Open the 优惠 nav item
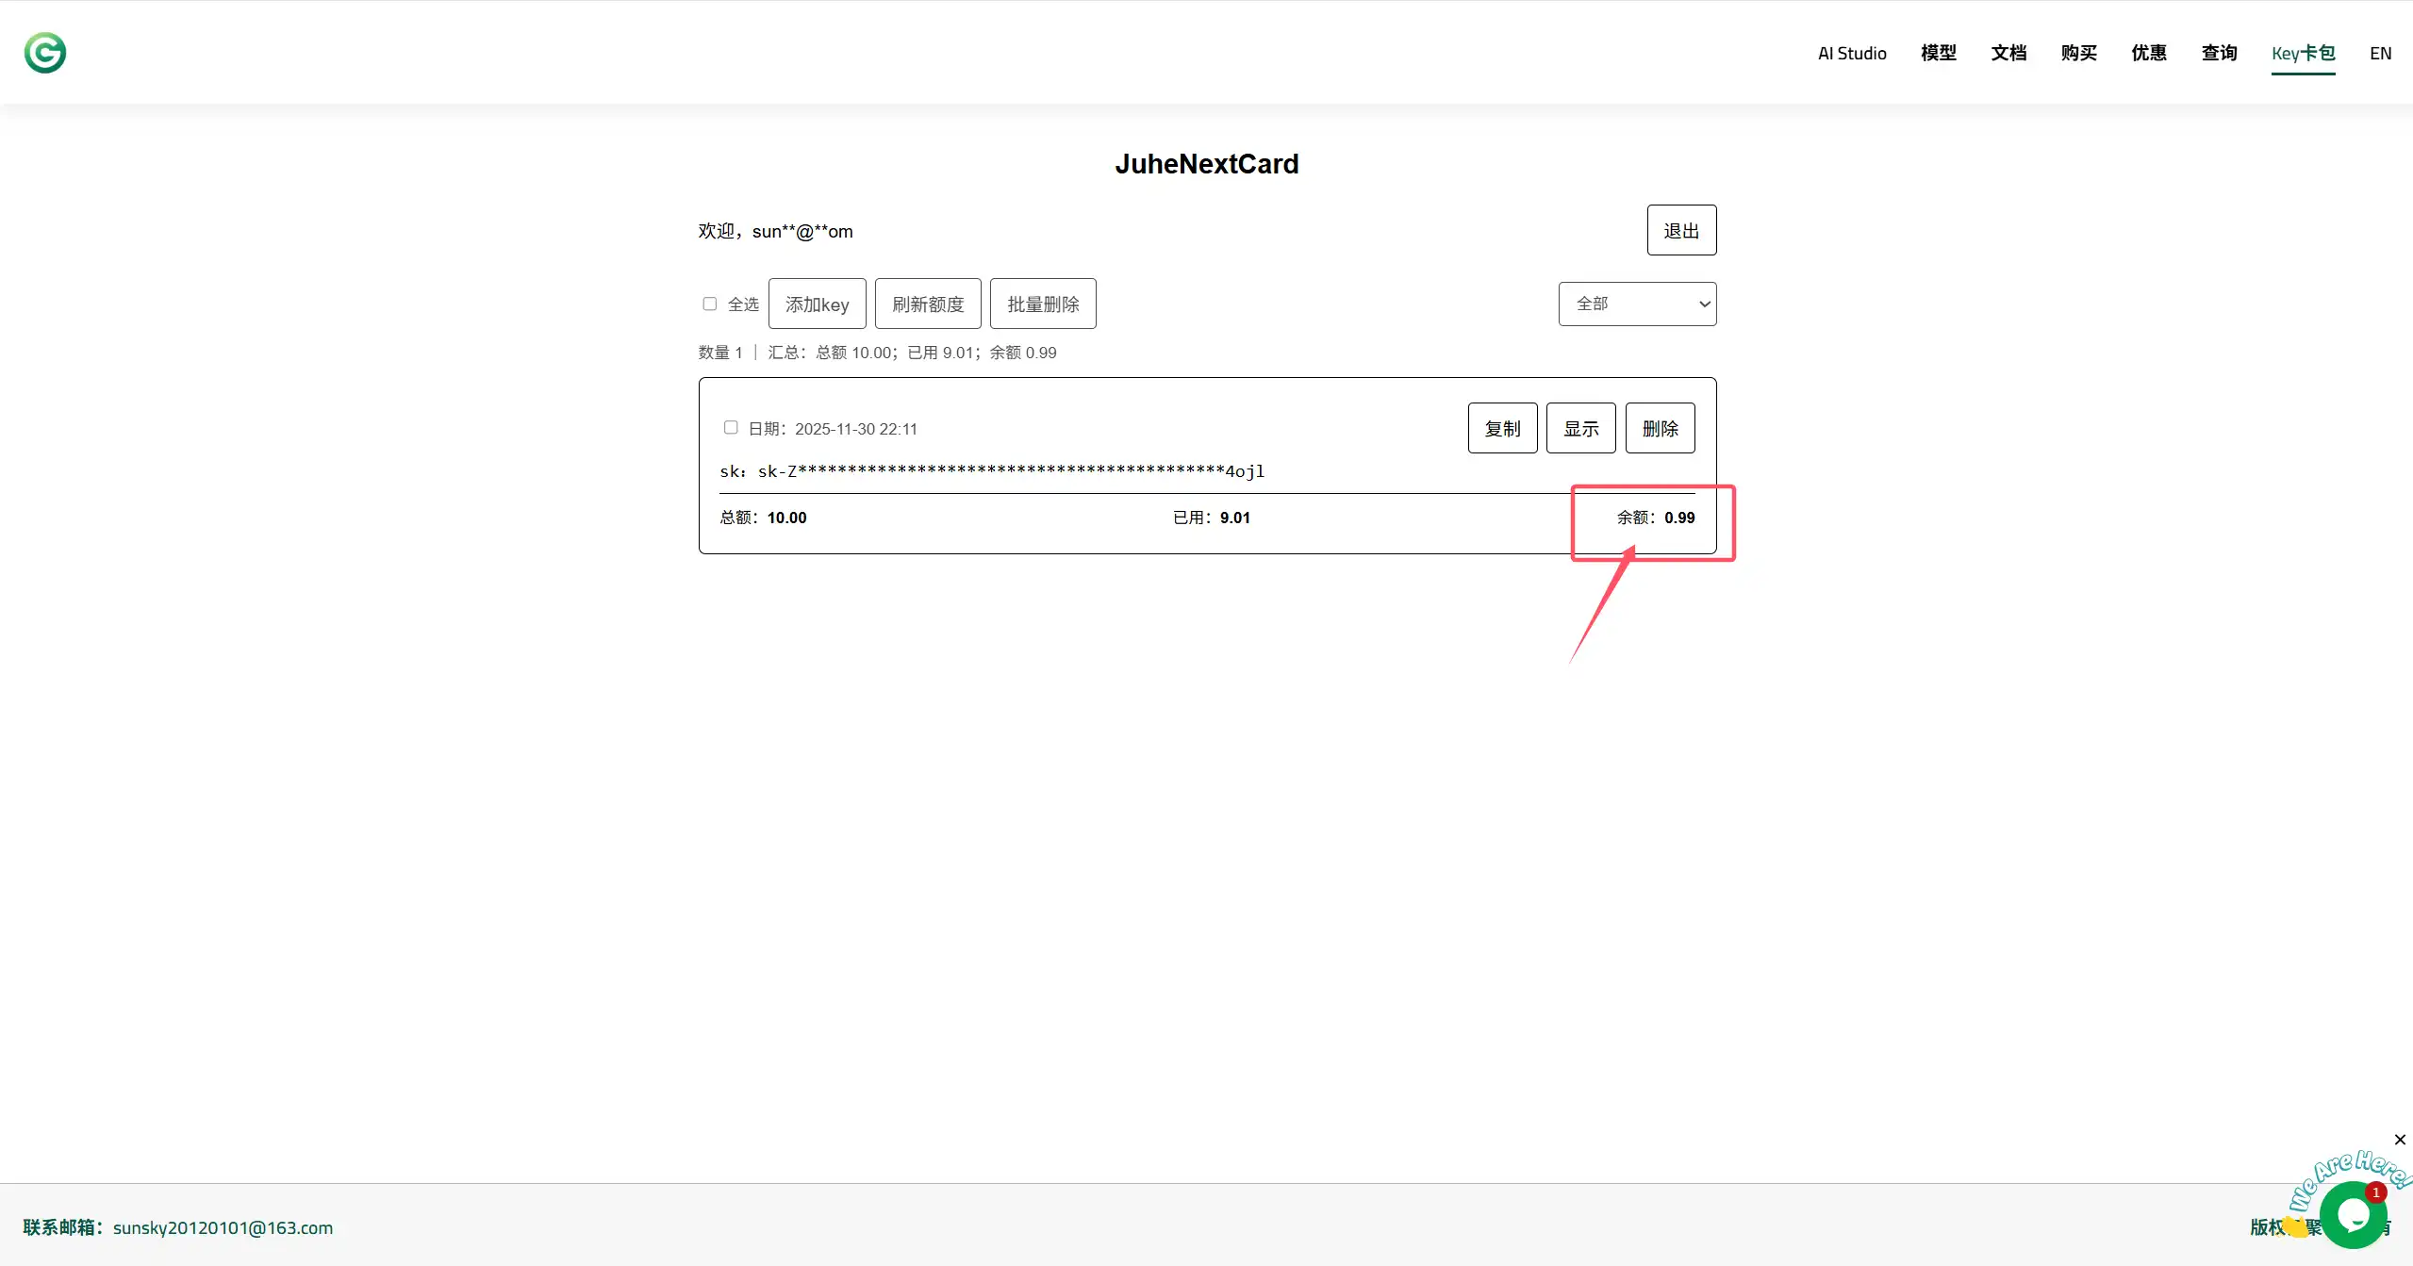Screen dimensions: 2413x1266 [x=2149, y=53]
